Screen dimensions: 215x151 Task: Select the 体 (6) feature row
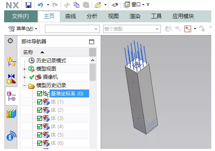[57, 143]
